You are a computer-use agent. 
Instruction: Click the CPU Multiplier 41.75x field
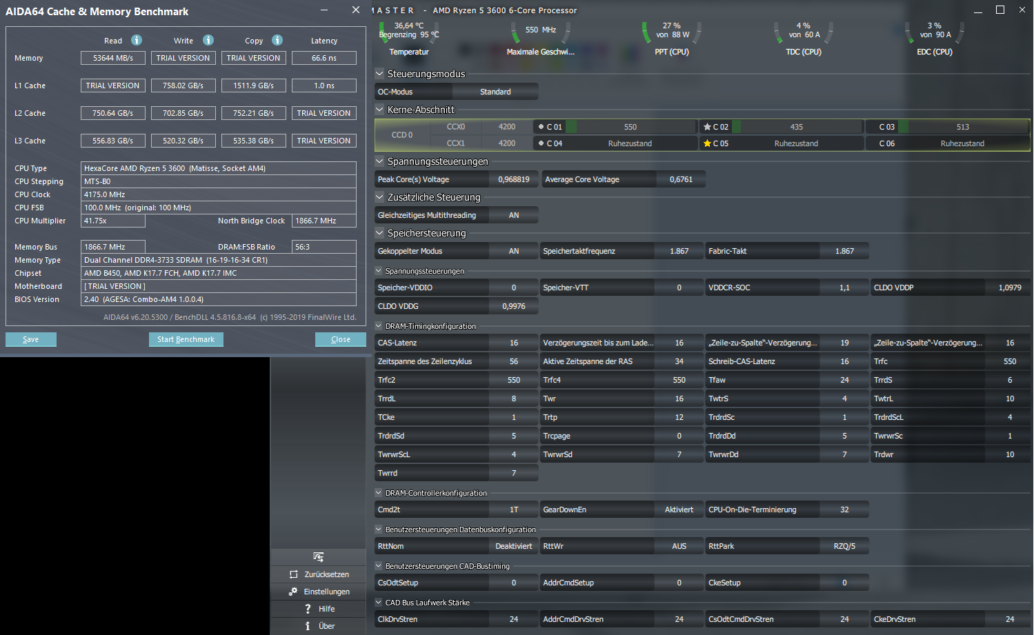(x=113, y=221)
